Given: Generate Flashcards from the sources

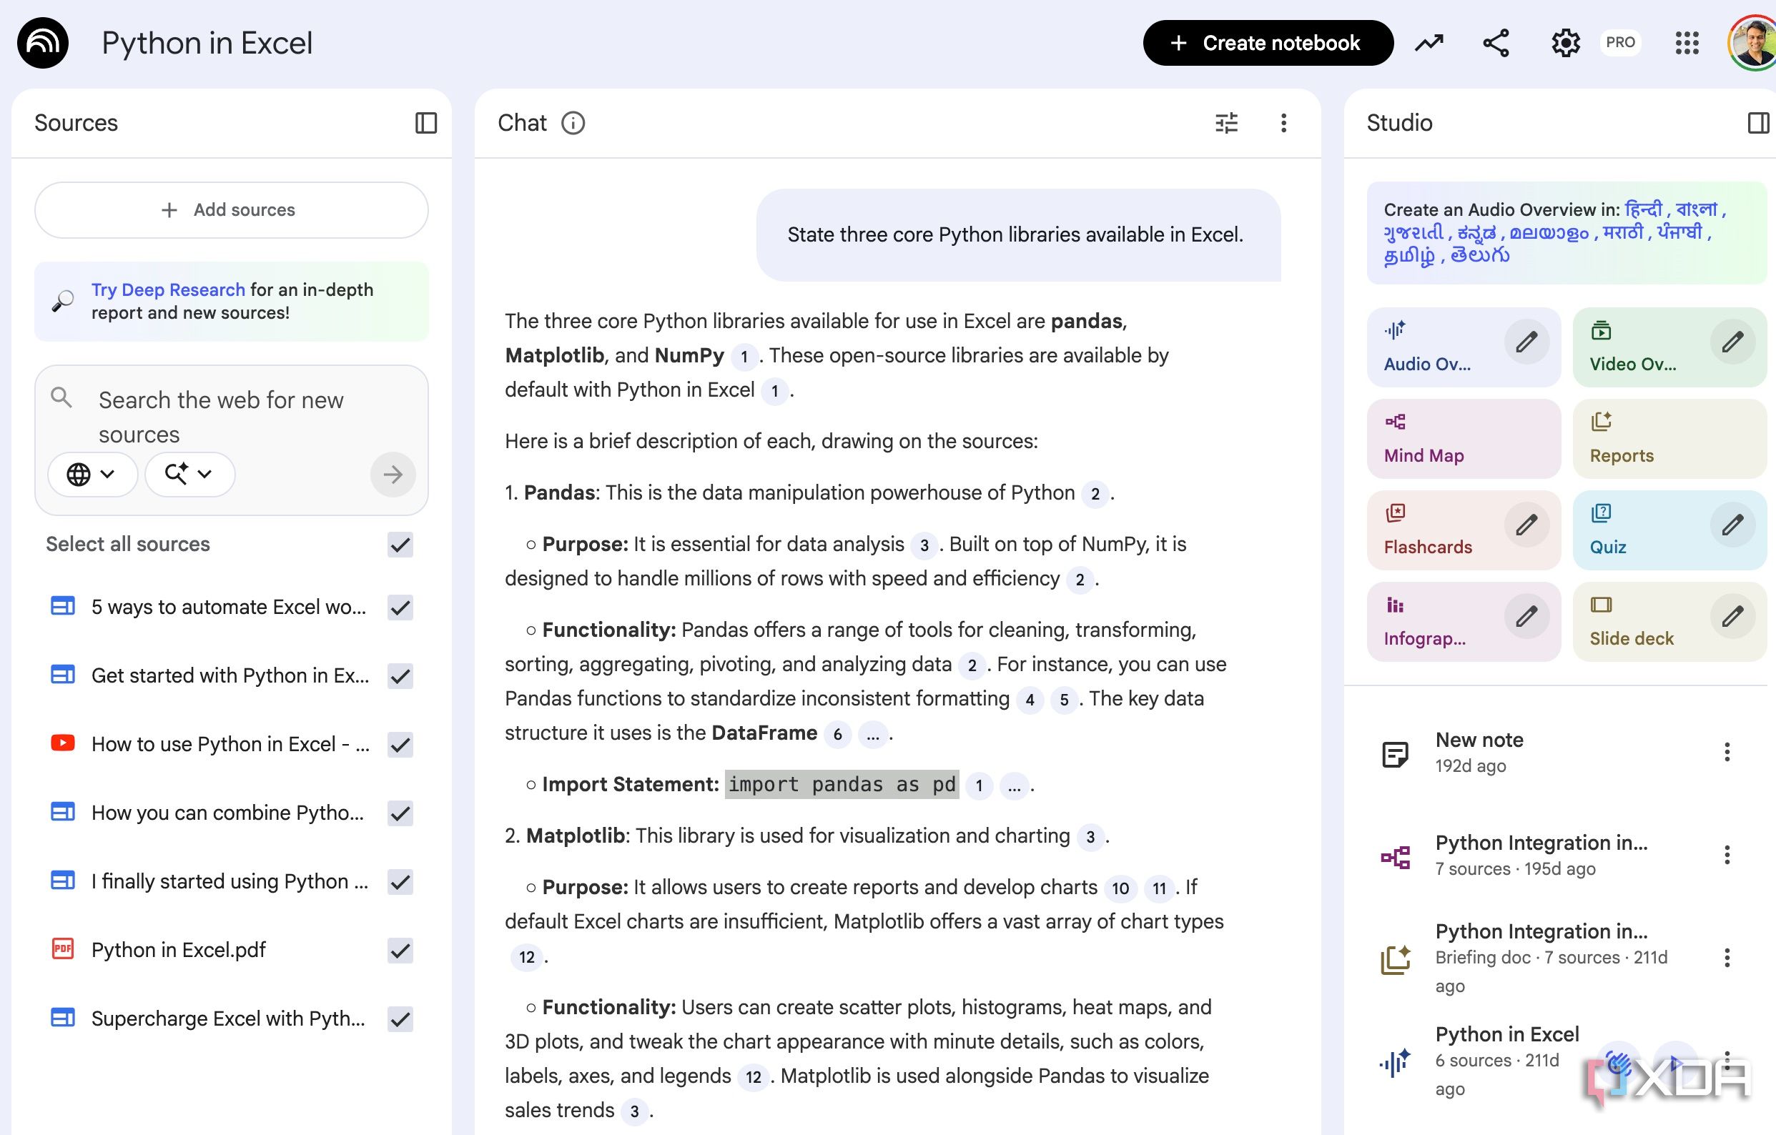Looking at the screenshot, I should [x=1429, y=530].
